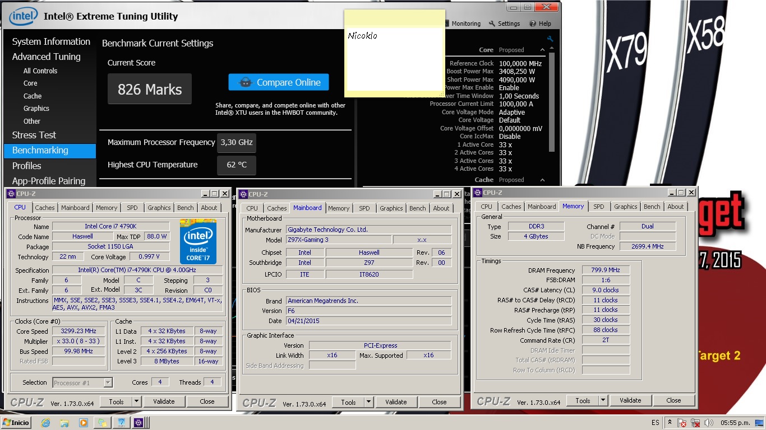Click the CPU-Z title icon of CPU-tab window
The width and height of the screenshot is (766, 430).
12,194
